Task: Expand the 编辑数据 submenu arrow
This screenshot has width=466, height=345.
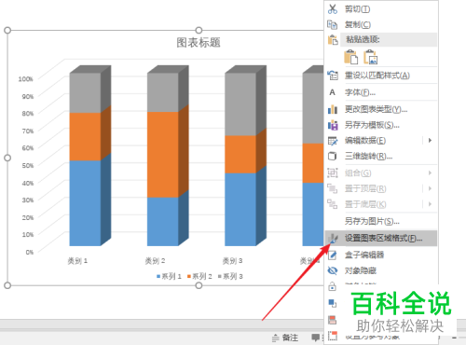Action: click(x=430, y=141)
